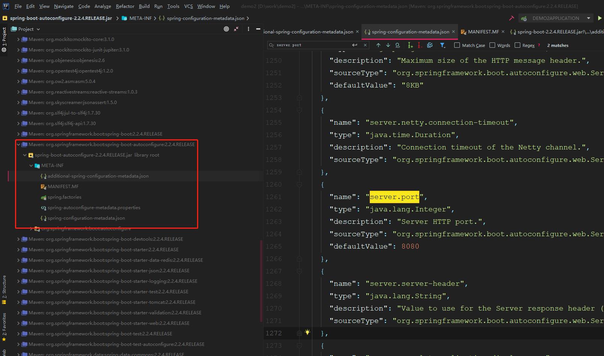Collapse all nodes in Project panel
The height and width of the screenshot is (356, 604).
(x=236, y=29)
